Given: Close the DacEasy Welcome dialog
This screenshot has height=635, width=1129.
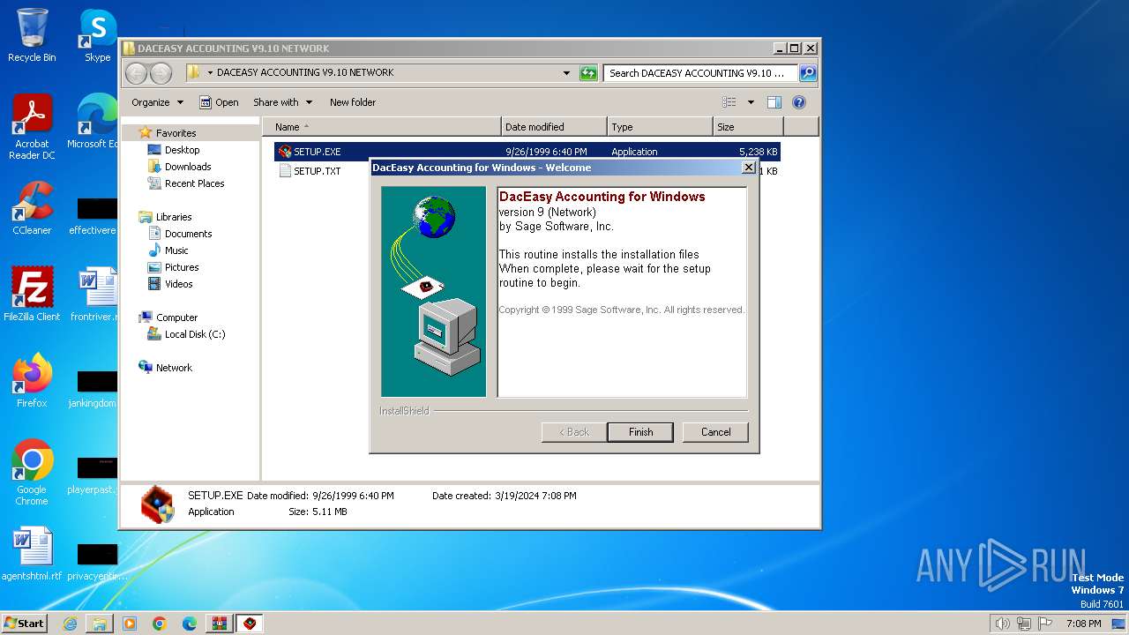Looking at the screenshot, I should click(749, 168).
